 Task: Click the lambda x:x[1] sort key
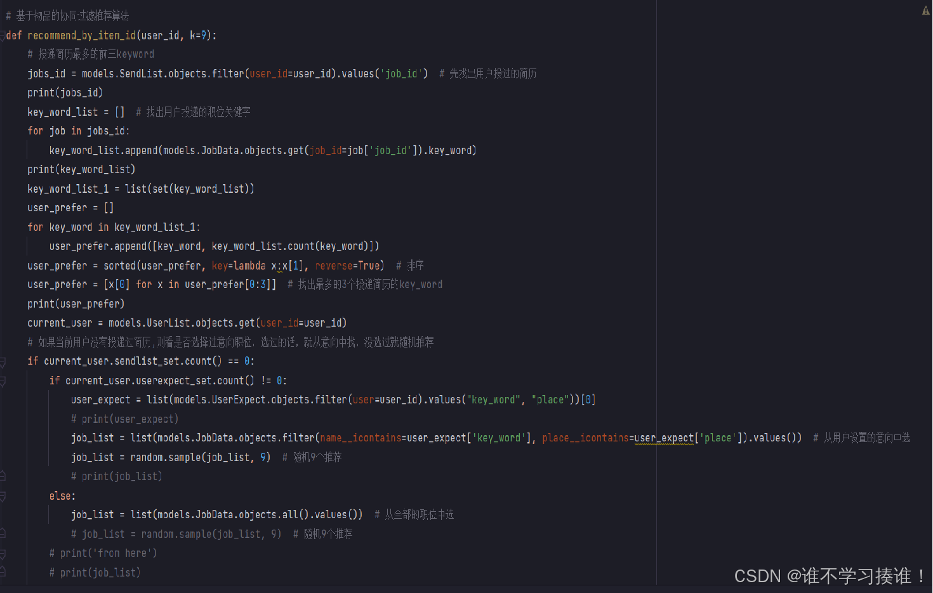pos(268,266)
